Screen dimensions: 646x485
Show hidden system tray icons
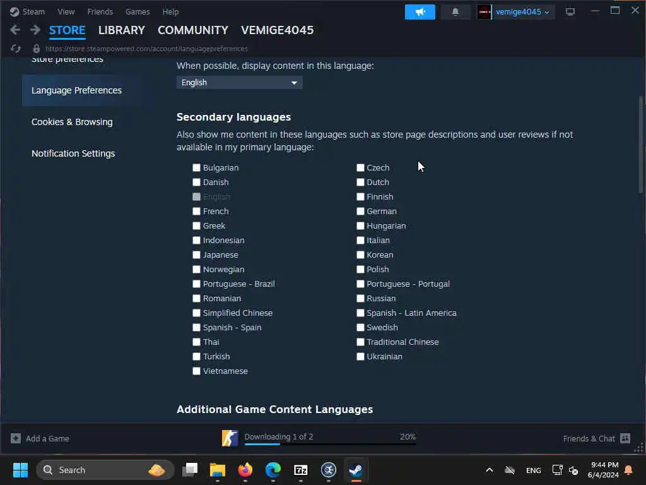pos(490,470)
